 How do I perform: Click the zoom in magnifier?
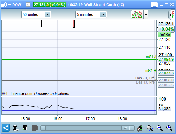[x=169, y=128]
